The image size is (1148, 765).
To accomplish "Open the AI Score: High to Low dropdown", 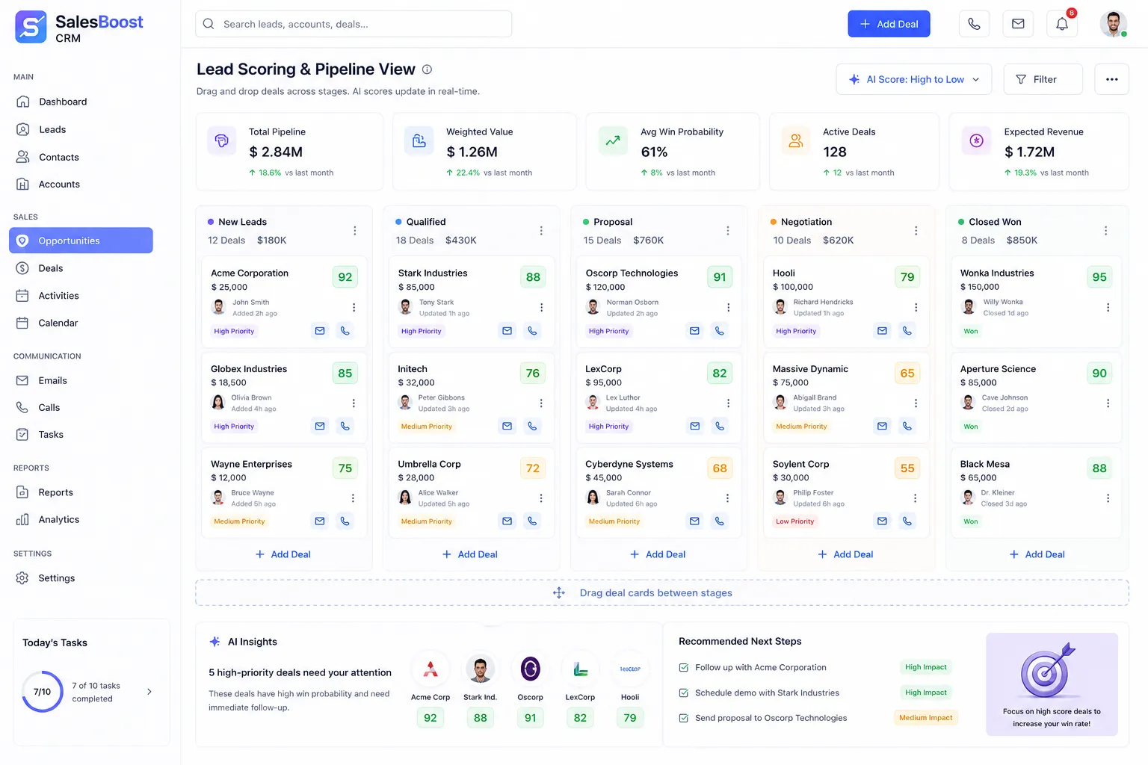I will 914,79.
